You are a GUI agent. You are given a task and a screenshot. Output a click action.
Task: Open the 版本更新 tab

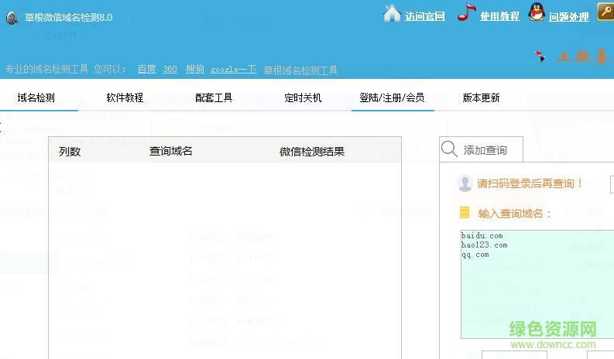click(481, 98)
